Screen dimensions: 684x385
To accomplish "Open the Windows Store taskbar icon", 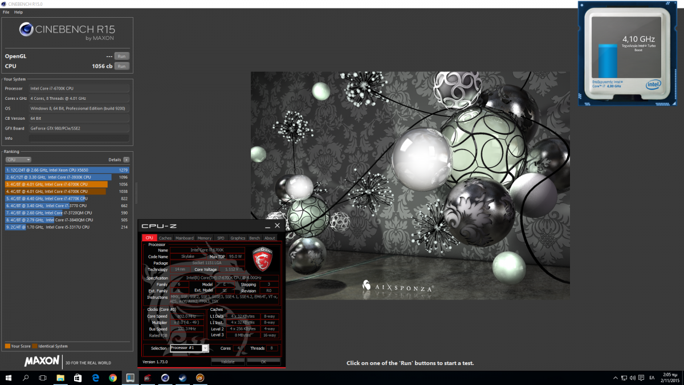I will (78, 378).
